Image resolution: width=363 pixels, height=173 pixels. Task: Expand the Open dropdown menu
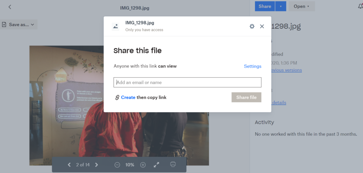point(301,6)
